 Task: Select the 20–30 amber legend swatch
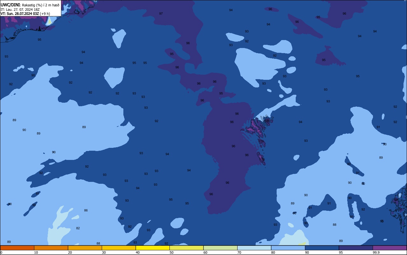(x=85, y=248)
